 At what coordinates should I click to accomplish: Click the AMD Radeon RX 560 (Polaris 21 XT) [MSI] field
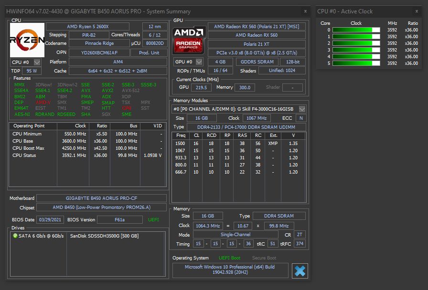[257, 26]
